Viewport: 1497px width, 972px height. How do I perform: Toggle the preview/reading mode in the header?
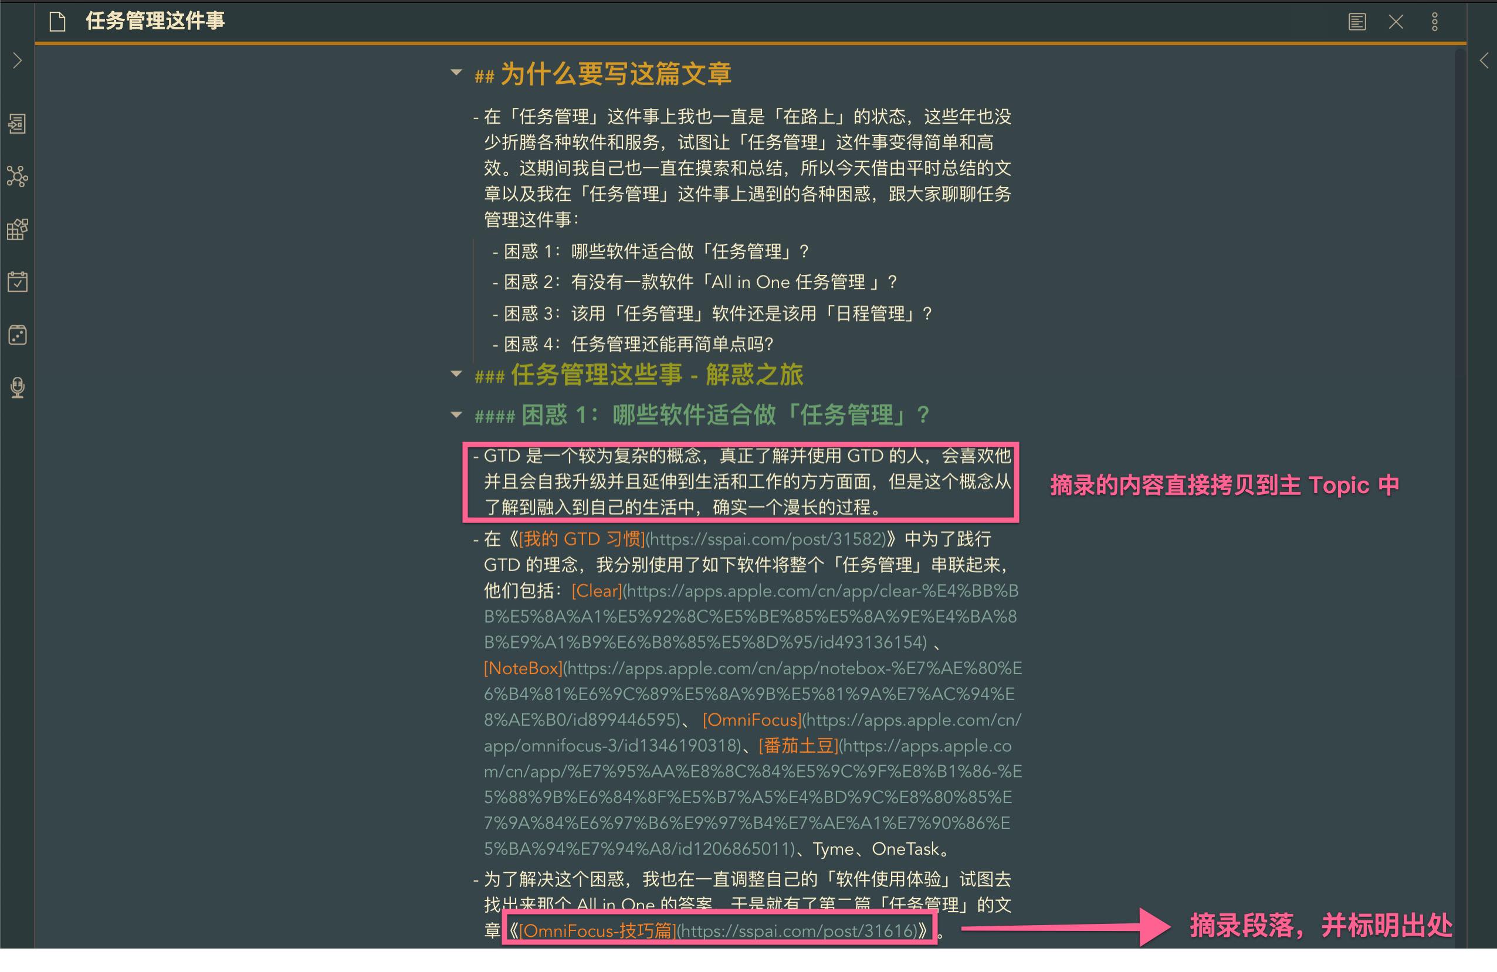1357,22
